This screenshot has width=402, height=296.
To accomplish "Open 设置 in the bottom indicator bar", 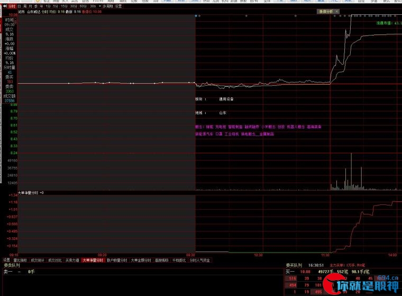I will [x=6, y=260].
